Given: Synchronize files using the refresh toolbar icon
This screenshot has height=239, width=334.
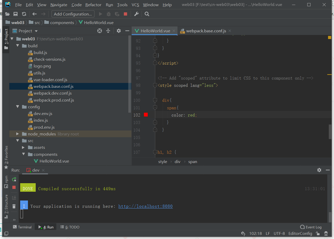Looking at the screenshot, I should pos(24,14).
